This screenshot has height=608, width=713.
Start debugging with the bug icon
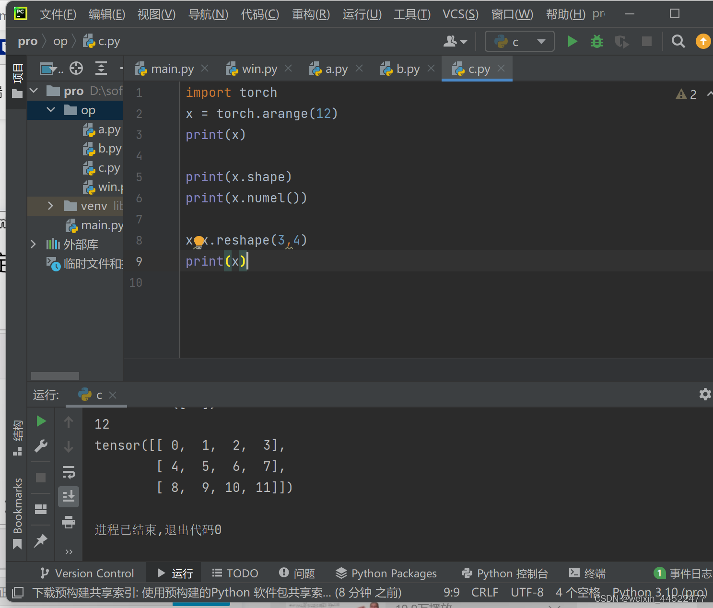point(597,41)
